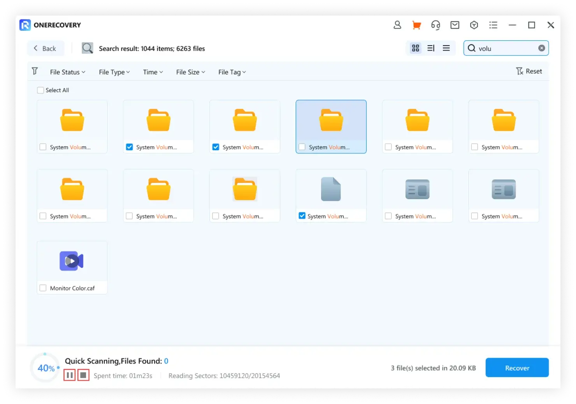Screen dimensions: 576x404
Task: Expand the File Type filter dropdown
Action: click(114, 72)
